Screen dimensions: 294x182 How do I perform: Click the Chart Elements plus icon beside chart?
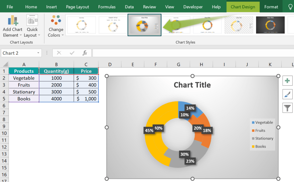pos(287,81)
